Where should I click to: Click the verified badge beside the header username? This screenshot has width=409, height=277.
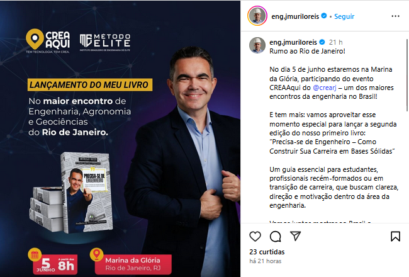(x=324, y=16)
